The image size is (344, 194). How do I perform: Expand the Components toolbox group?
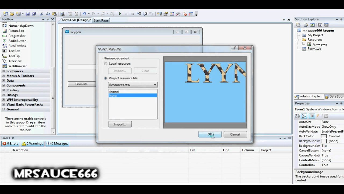coord(3,85)
